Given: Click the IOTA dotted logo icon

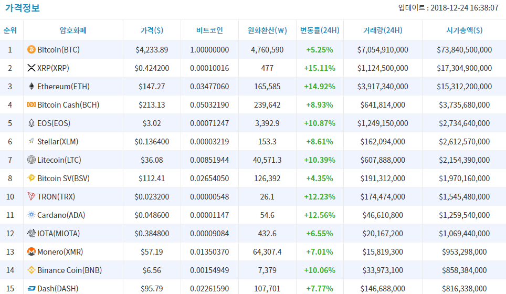Looking at the screenshot, I should click(31, 233).
